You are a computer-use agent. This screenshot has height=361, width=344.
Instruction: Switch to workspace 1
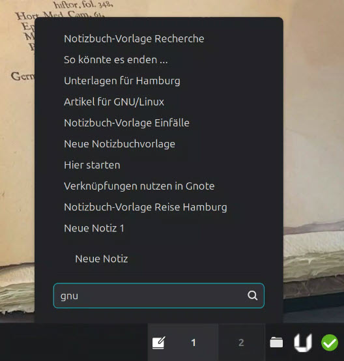(193, 343)
